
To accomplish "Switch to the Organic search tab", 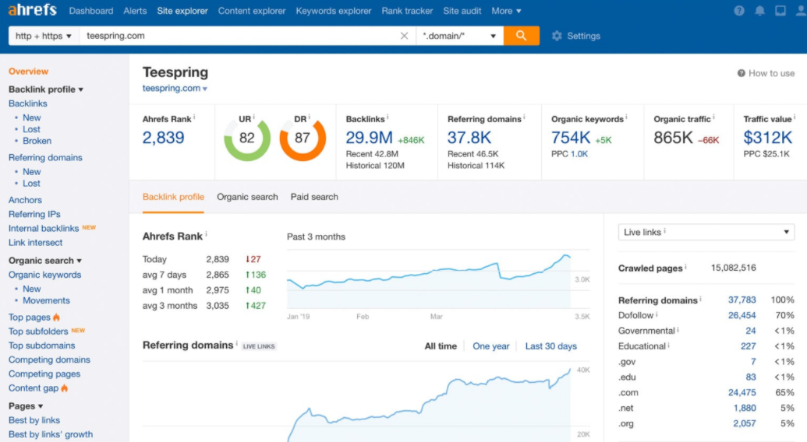I will (247, 197).
